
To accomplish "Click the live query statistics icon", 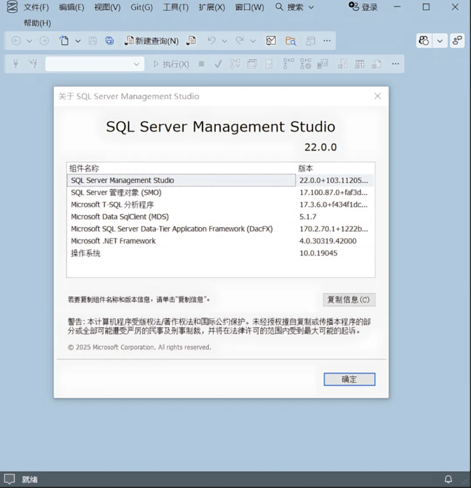I will click(306, 64).
